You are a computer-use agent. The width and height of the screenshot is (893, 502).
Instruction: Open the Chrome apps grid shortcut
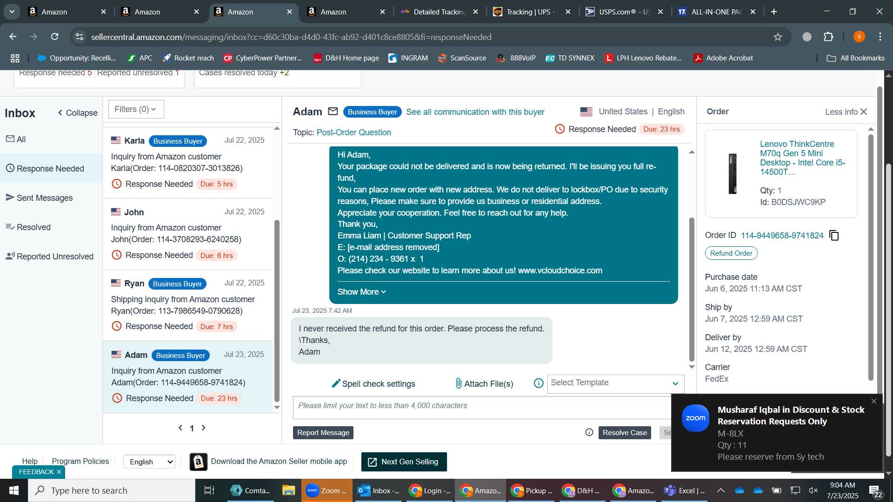click(15, 58)
